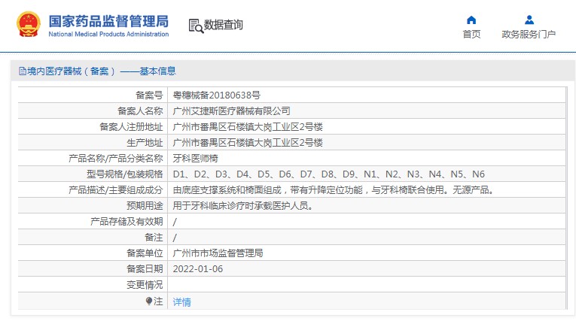
Task: Click the 产品描述/主要组成成分 label
Action: pyautogui.click(x=116, y=190)
